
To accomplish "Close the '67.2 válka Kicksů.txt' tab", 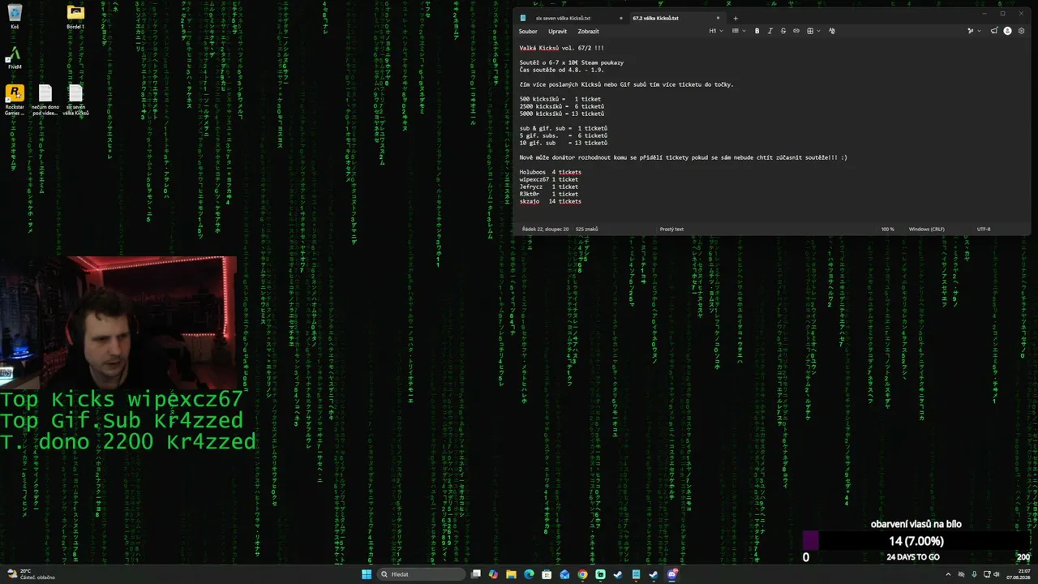I will coord(718,18).
